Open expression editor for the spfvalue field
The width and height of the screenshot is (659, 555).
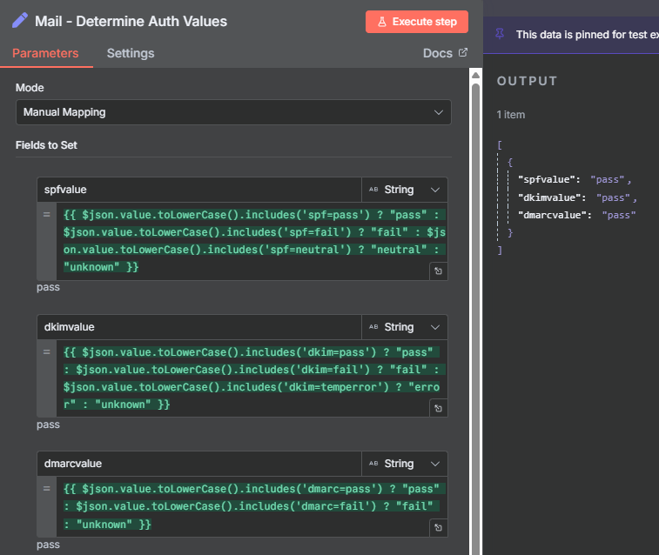439,271
